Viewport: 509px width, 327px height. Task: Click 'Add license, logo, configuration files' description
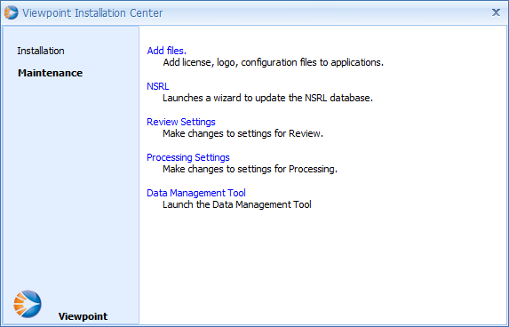(273, 62)
